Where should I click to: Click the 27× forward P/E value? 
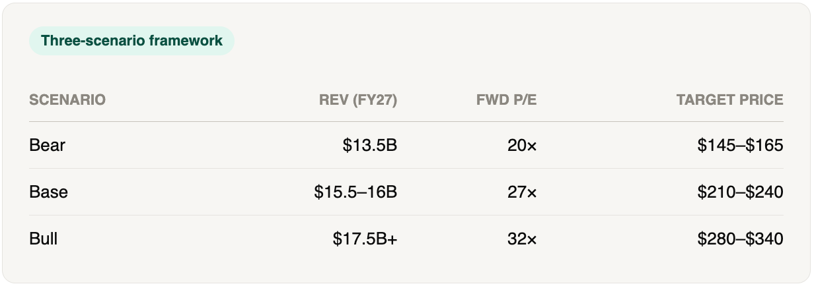[523, 192]
